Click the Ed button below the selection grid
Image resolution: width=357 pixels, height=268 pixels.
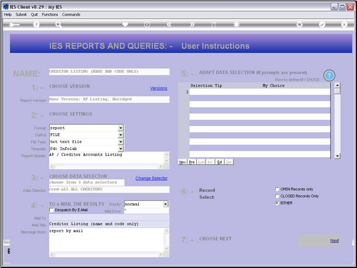coord(219,162)
